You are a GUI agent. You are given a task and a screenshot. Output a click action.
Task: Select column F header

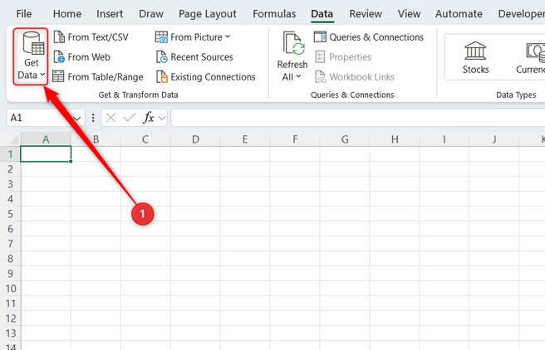pyautogui.click(x=295, y=139)
